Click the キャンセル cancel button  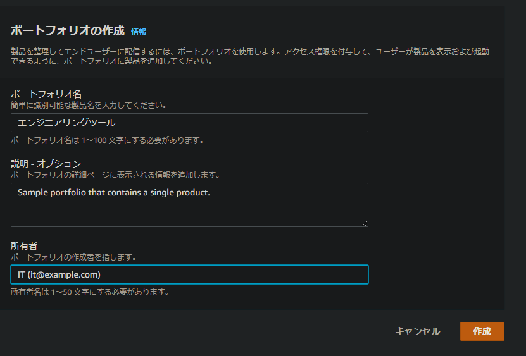(x=418, y=331)
